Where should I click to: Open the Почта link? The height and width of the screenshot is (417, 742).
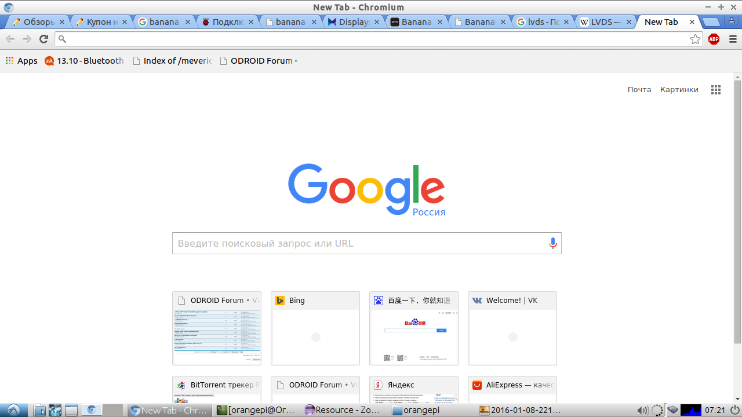click(639, 90)
